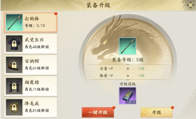Select the 翔鹰踏 list entry

[31, 86]
